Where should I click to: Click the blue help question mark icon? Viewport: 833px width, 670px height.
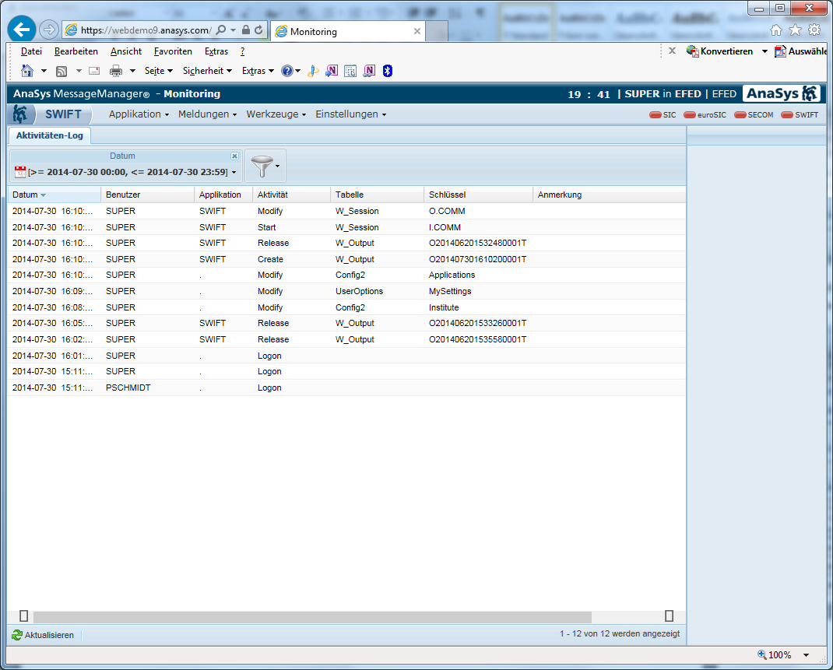[x=286, y=71]
